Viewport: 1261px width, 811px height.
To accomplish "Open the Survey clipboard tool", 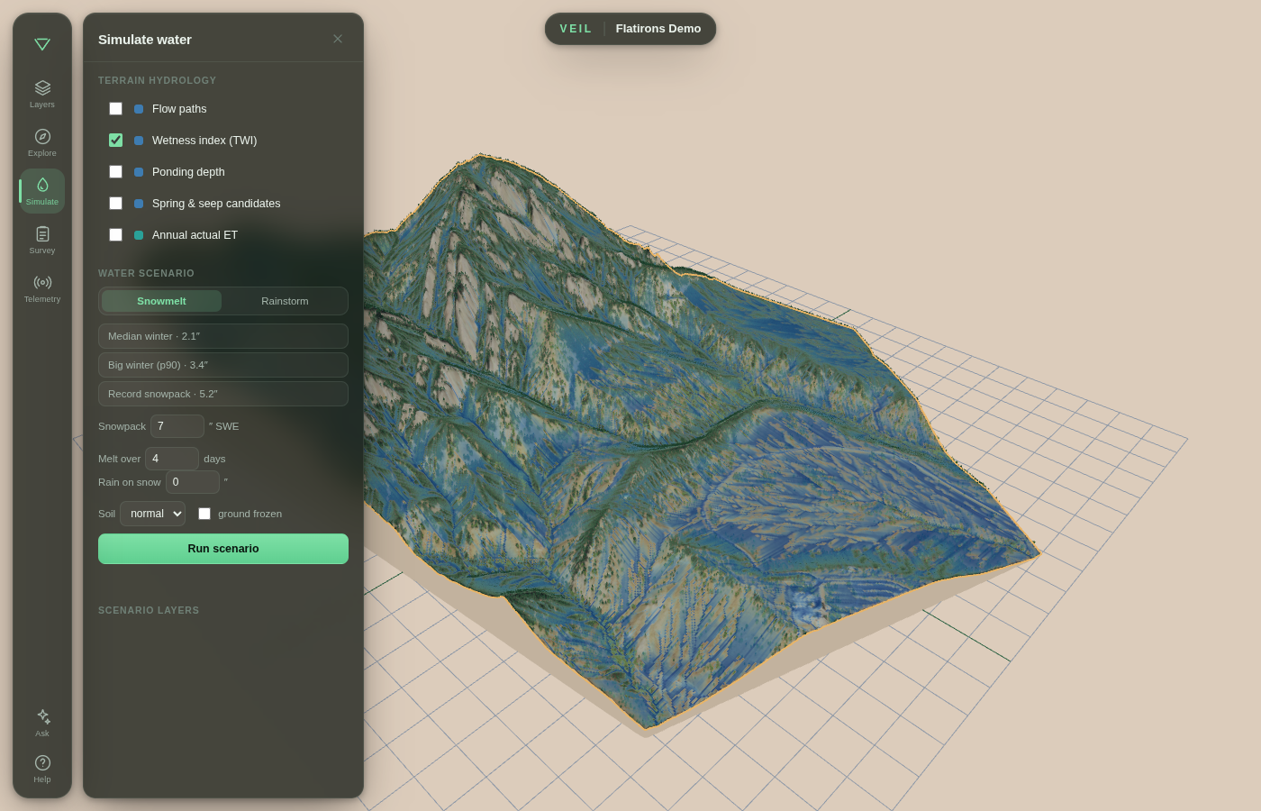I will 42,240.
